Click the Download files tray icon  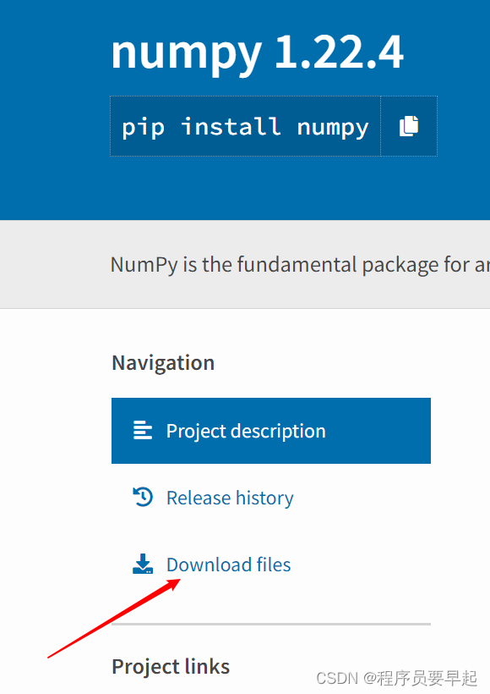click(143, 564)
